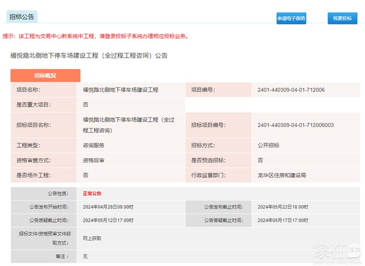365x266 pixels.
Task: Click the 咨询服务 project type value
Action: pos(93,145)
